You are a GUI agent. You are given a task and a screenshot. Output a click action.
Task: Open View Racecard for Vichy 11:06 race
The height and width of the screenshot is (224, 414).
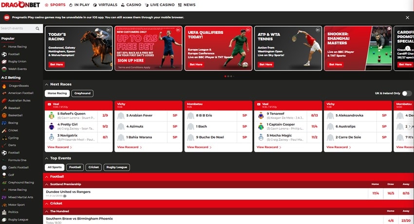tap(130, 147)
